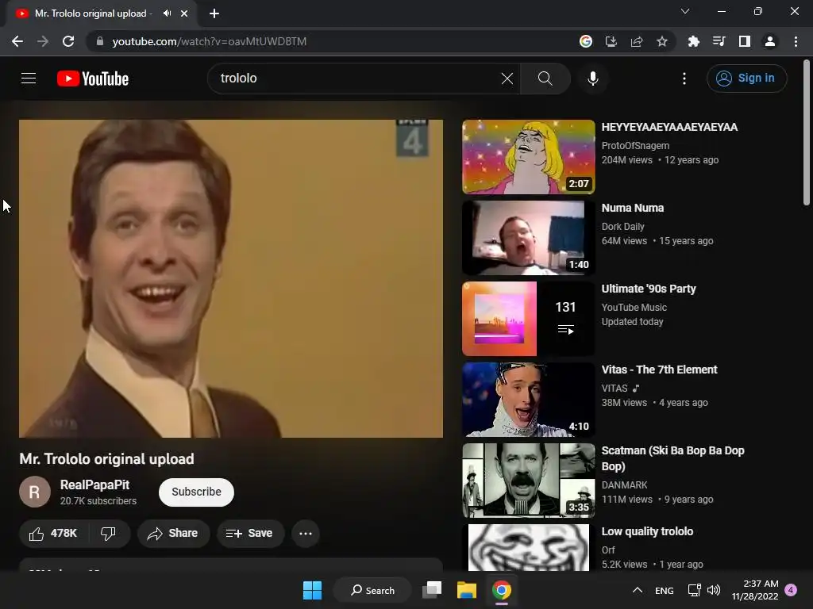This screenshot has height=609, width=813.
Task: Click the DANMARK channel name
Action: pos(624,485)
